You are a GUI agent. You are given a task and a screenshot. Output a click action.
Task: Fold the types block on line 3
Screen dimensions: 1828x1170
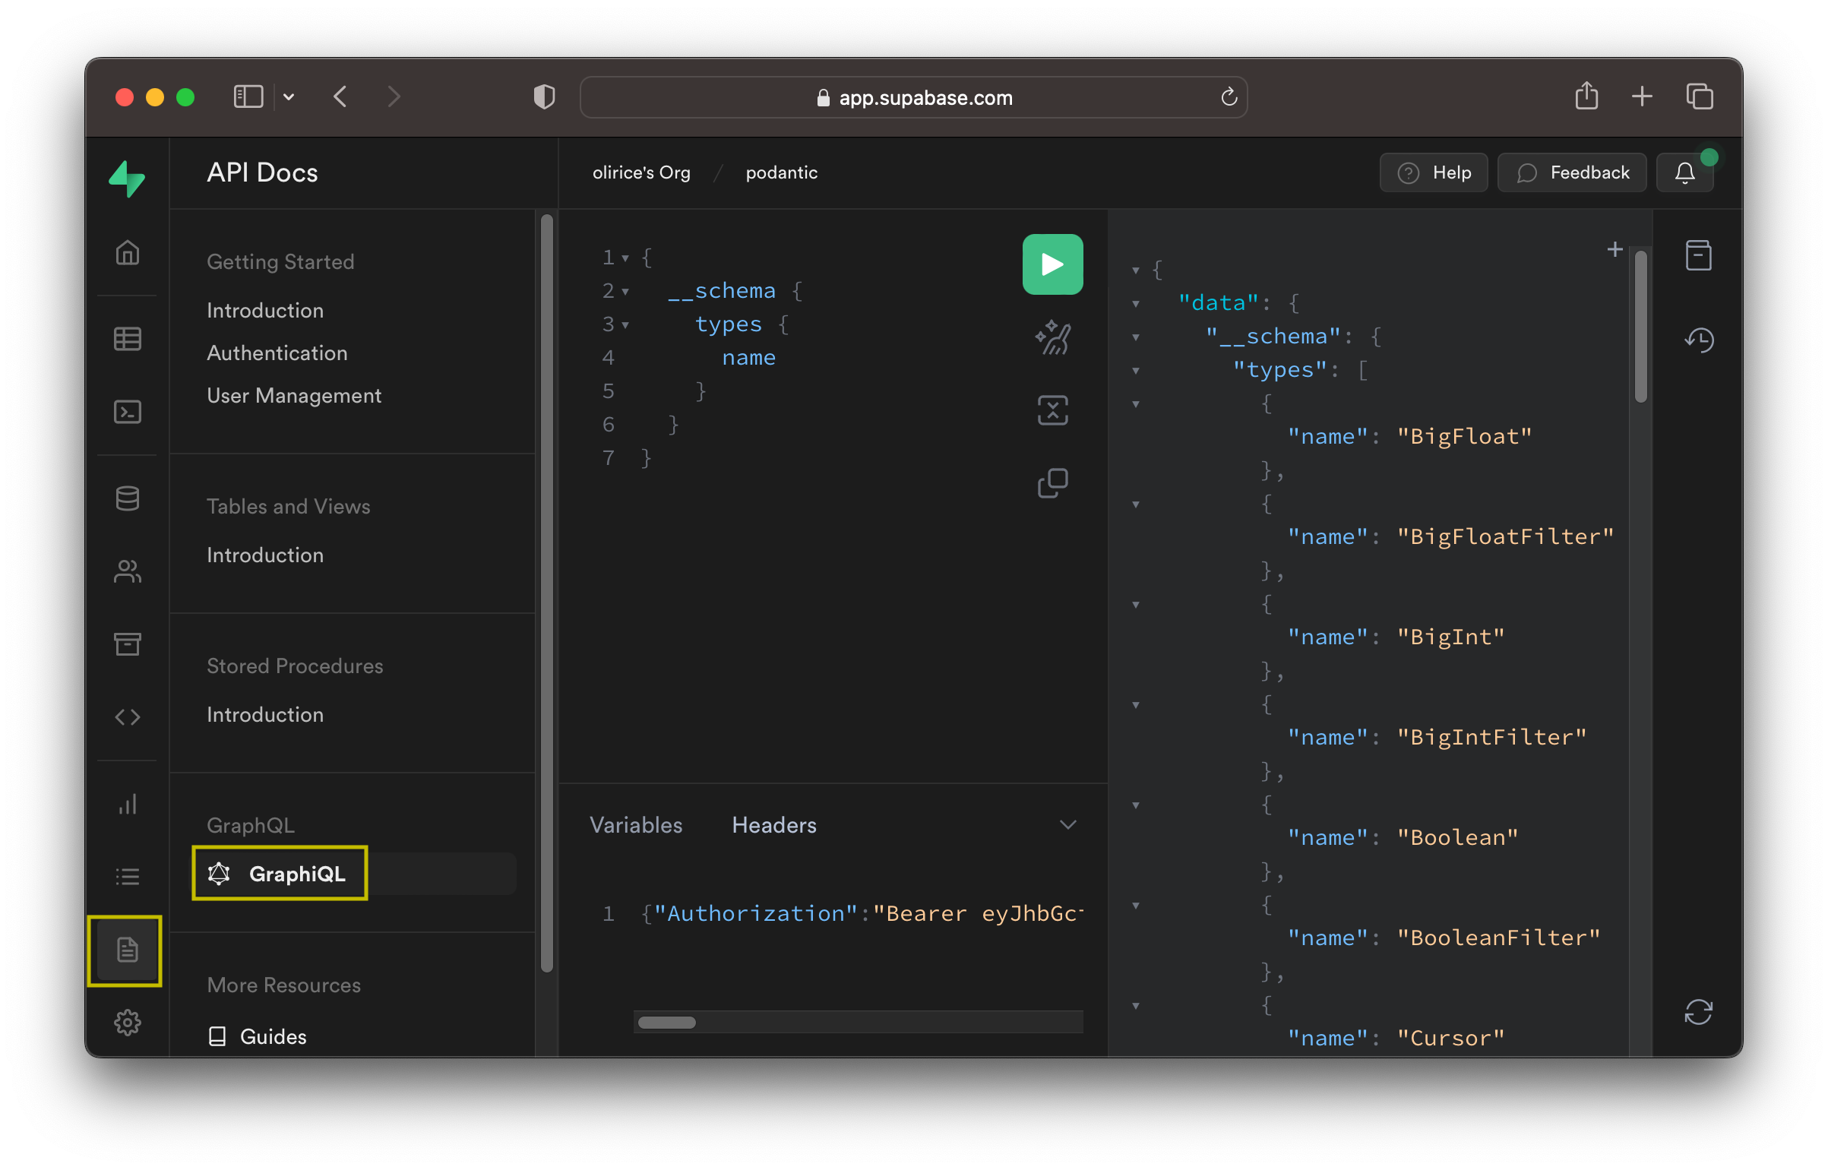[x=625, y=325]
